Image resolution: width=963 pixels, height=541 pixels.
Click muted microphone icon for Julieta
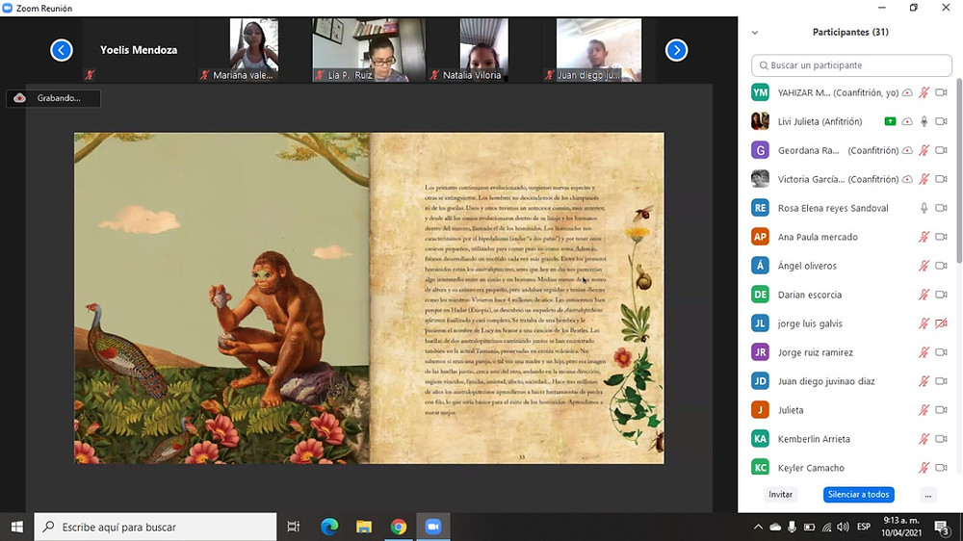coord(924,410)
